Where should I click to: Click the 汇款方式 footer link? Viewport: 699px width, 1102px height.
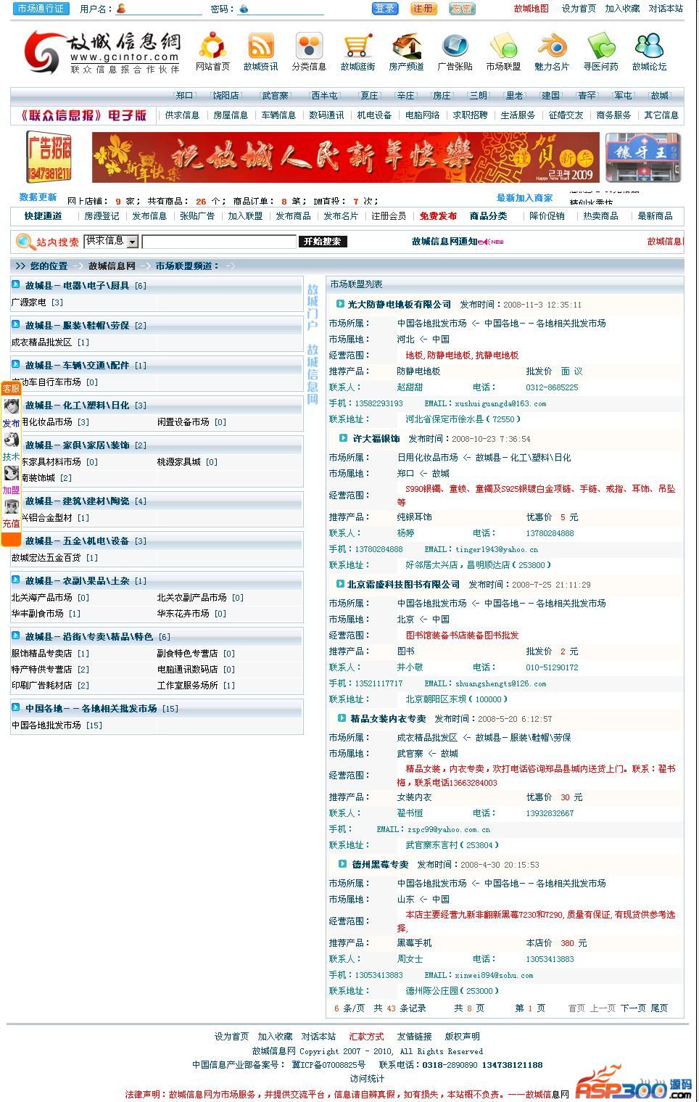coord(366,1036)
